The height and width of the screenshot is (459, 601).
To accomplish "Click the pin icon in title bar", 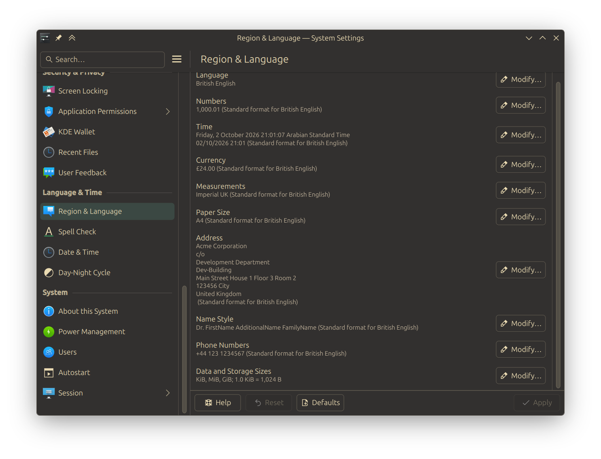I will click(x=59, y=38).
